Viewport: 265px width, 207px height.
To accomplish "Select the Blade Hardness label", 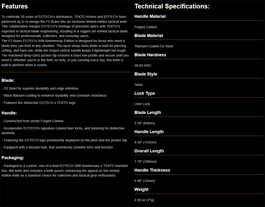I will click(x=150, y=55).
